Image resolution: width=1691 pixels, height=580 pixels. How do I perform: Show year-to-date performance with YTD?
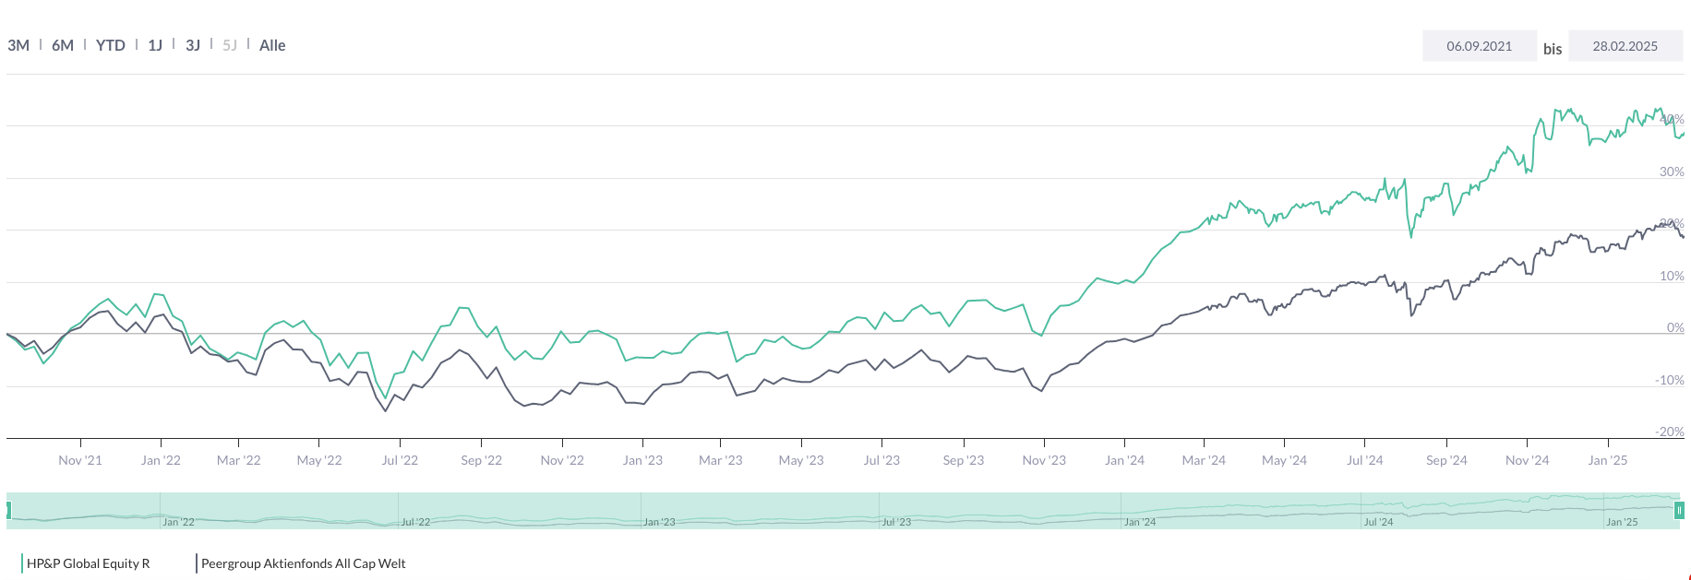(x=111, y=45)
